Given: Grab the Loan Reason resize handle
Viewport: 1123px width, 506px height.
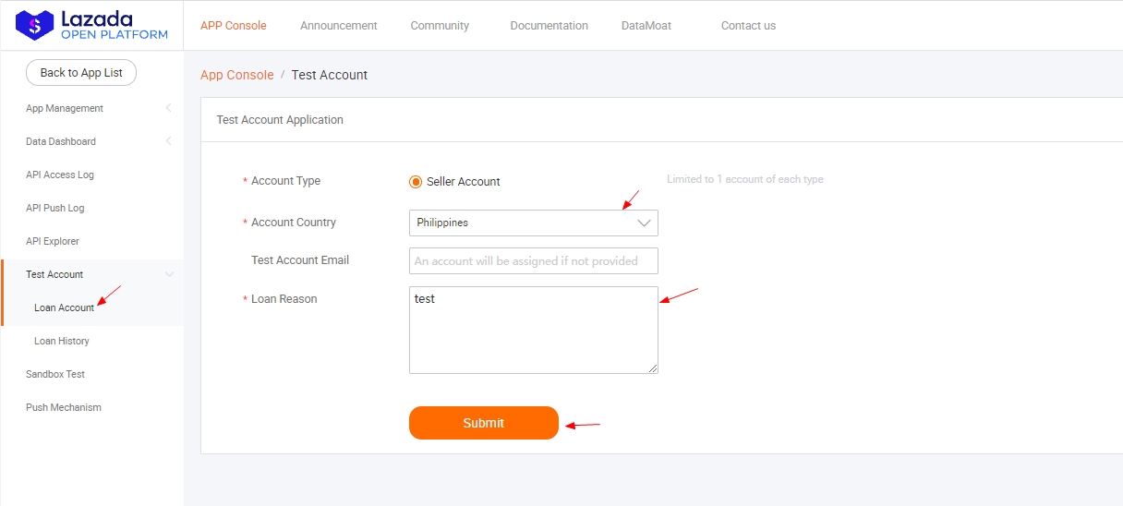Looking at the screenshot, I should (x=653, y=368).
